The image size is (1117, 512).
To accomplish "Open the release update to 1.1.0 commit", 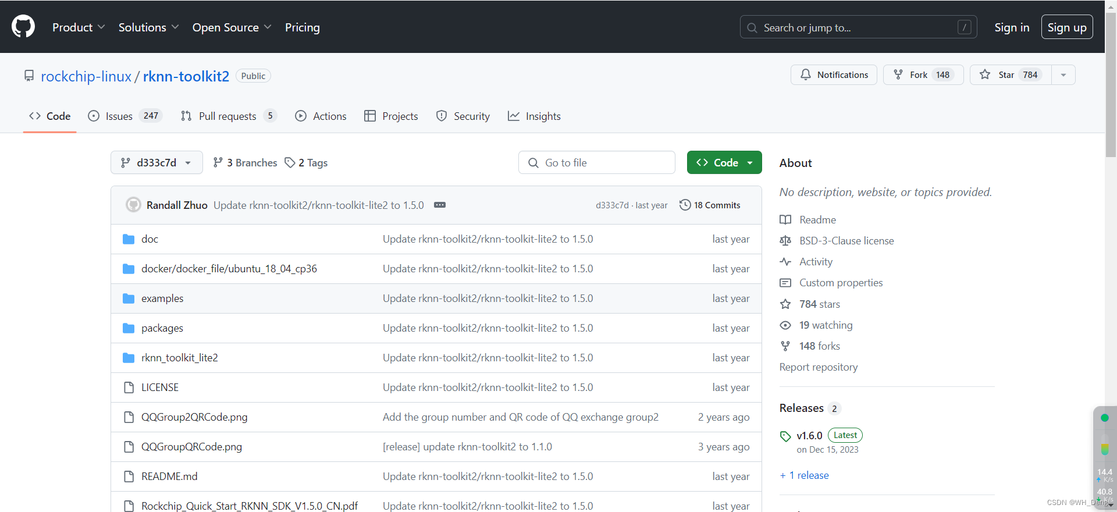I will click(x=467, y=447).
